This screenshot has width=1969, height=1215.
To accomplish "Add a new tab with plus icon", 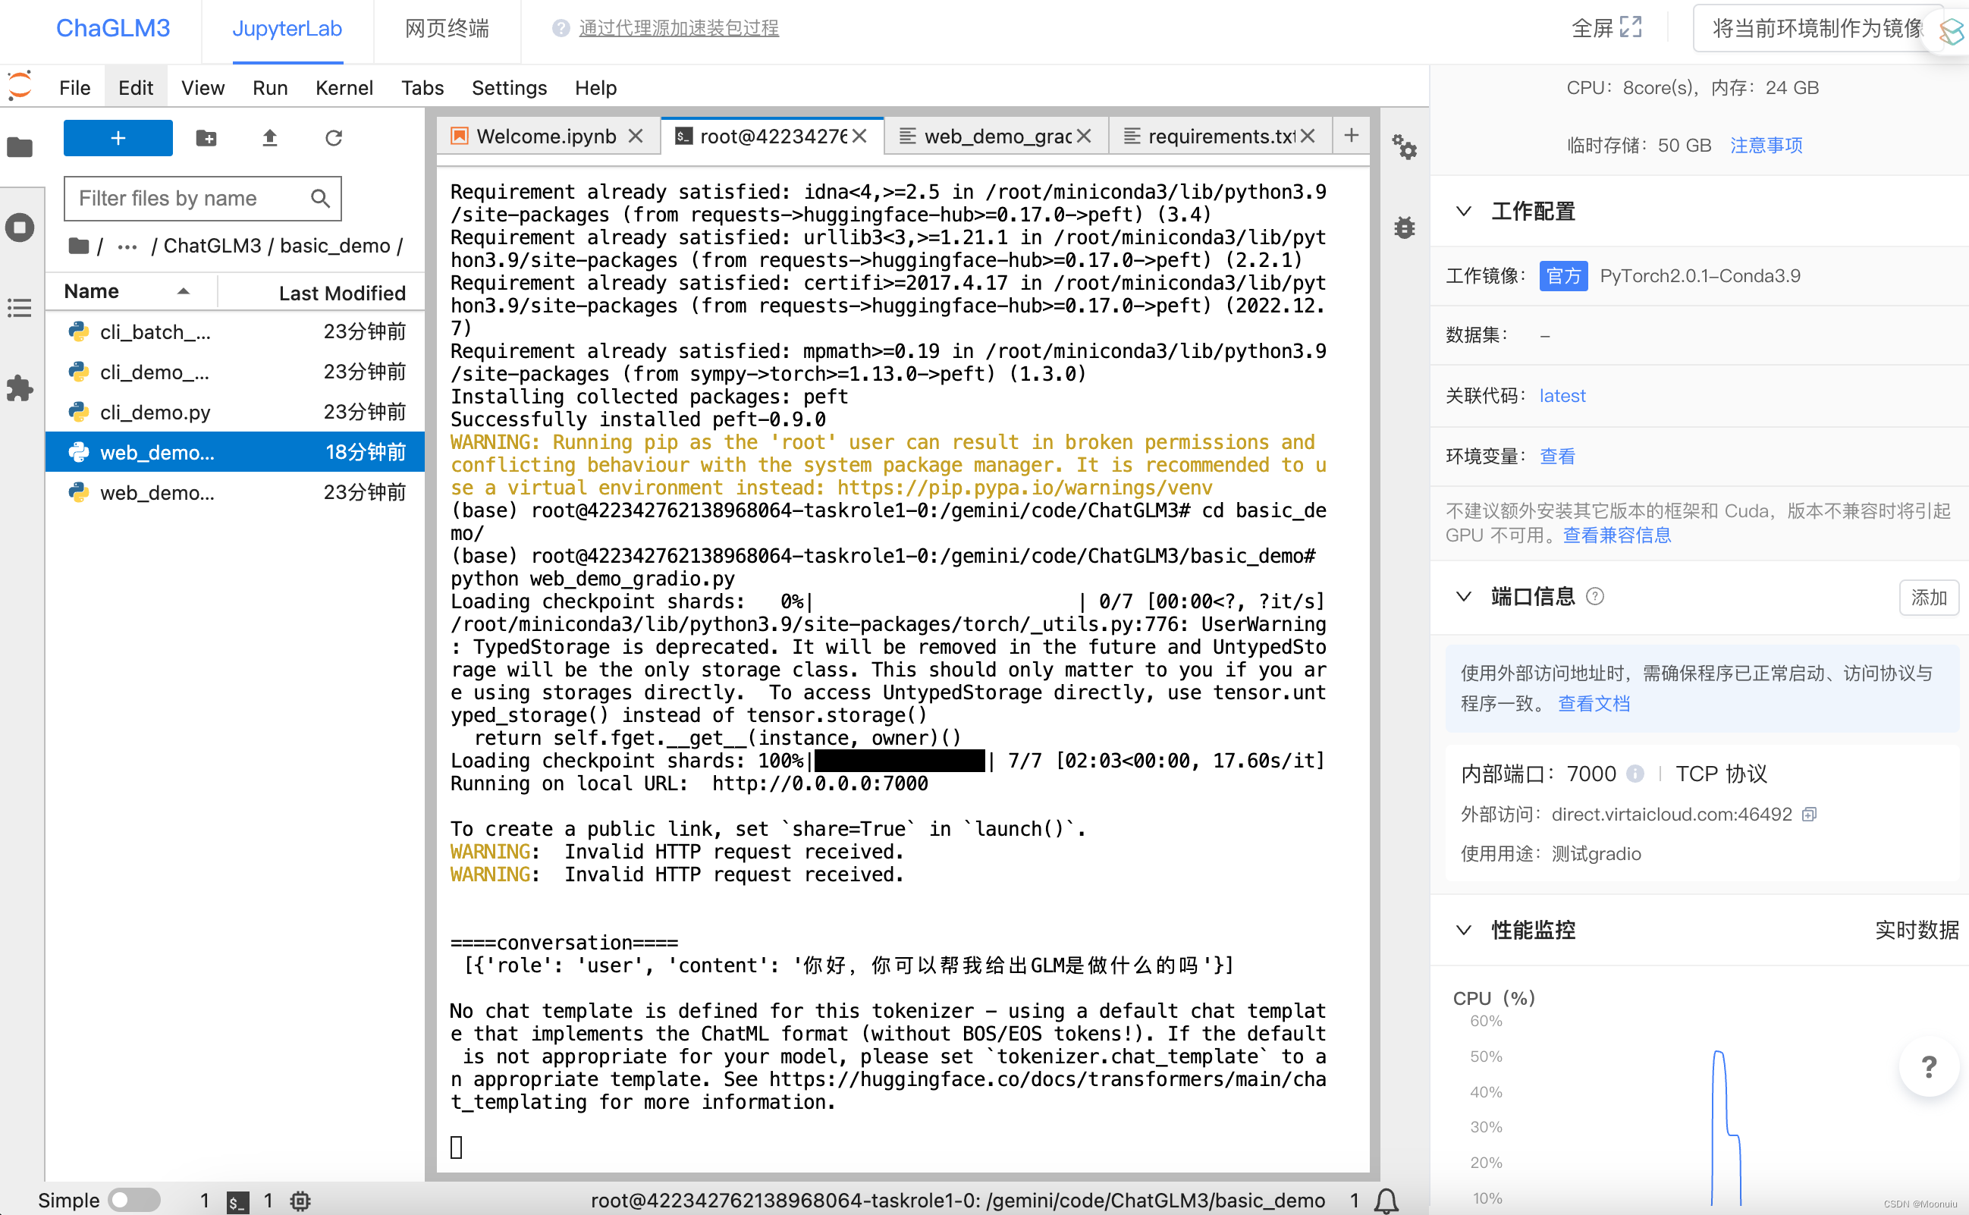I will [1351, 136].
